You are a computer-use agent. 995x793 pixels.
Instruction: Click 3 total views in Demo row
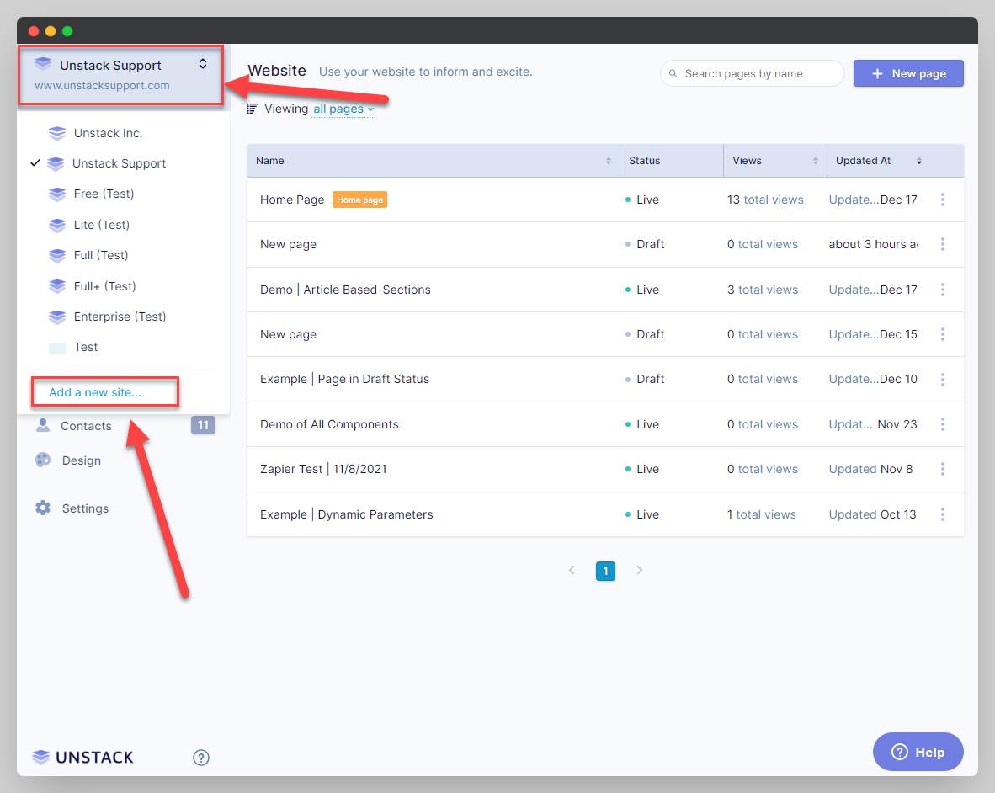[762, 290]
